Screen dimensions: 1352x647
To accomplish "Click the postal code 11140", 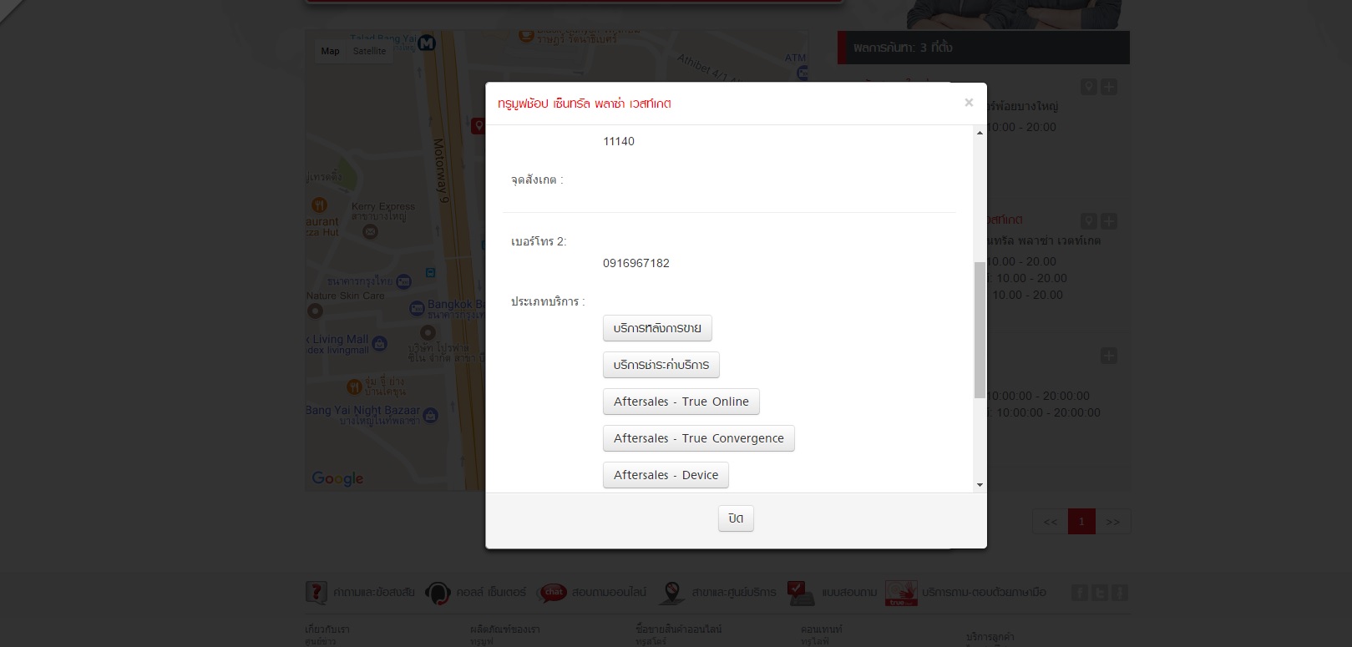I will (x=619, y=141).
